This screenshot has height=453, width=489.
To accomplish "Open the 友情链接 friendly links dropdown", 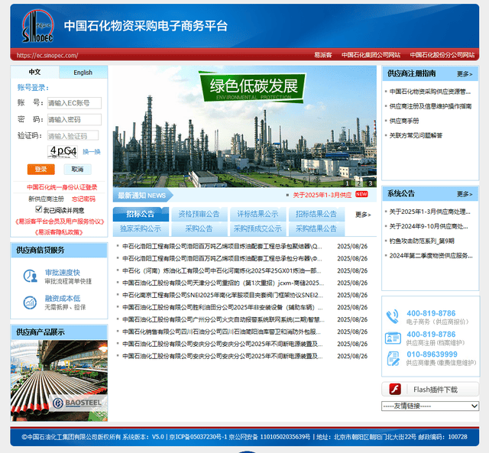I will [x=430, y=406].
